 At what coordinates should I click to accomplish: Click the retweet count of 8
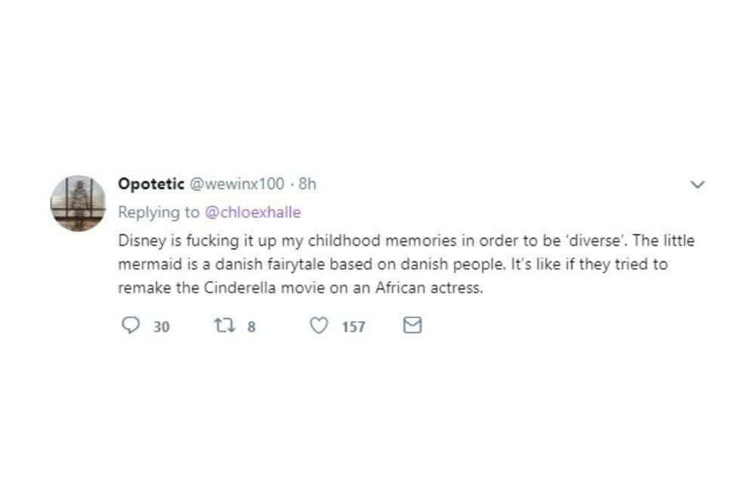coord(251,326)
